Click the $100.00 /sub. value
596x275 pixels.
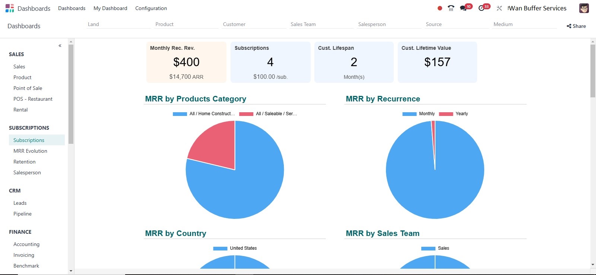point(270,77)
